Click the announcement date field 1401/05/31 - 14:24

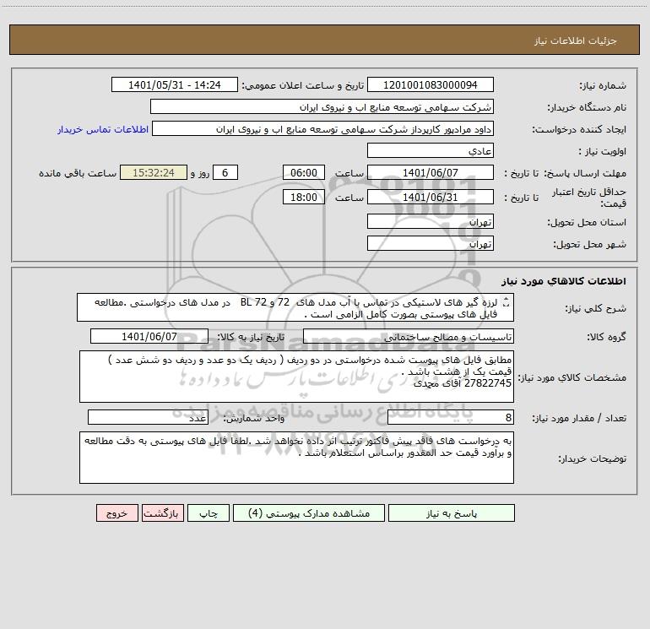[x=175, y=84]
